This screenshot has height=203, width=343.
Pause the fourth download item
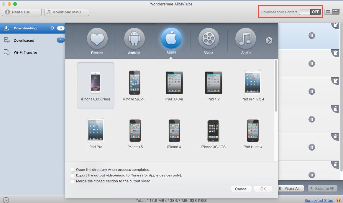312,119
